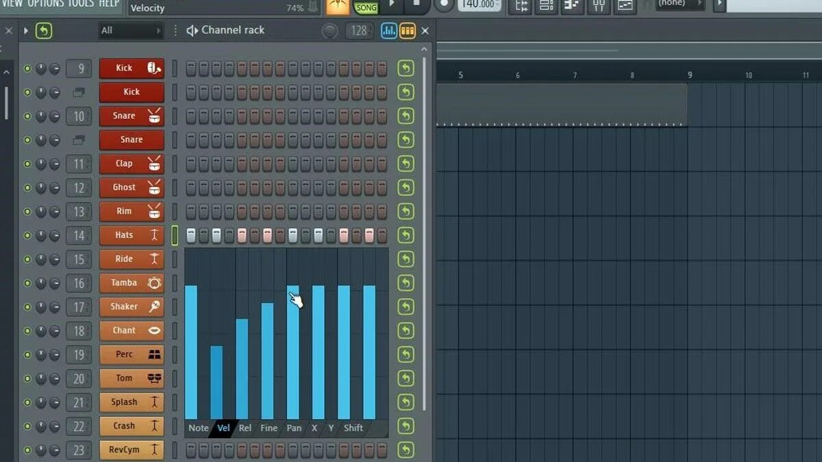Screen dimensions: 822x462
Task: Mute the Hats channel with its green LED
Action: click(x=27, y=235)
